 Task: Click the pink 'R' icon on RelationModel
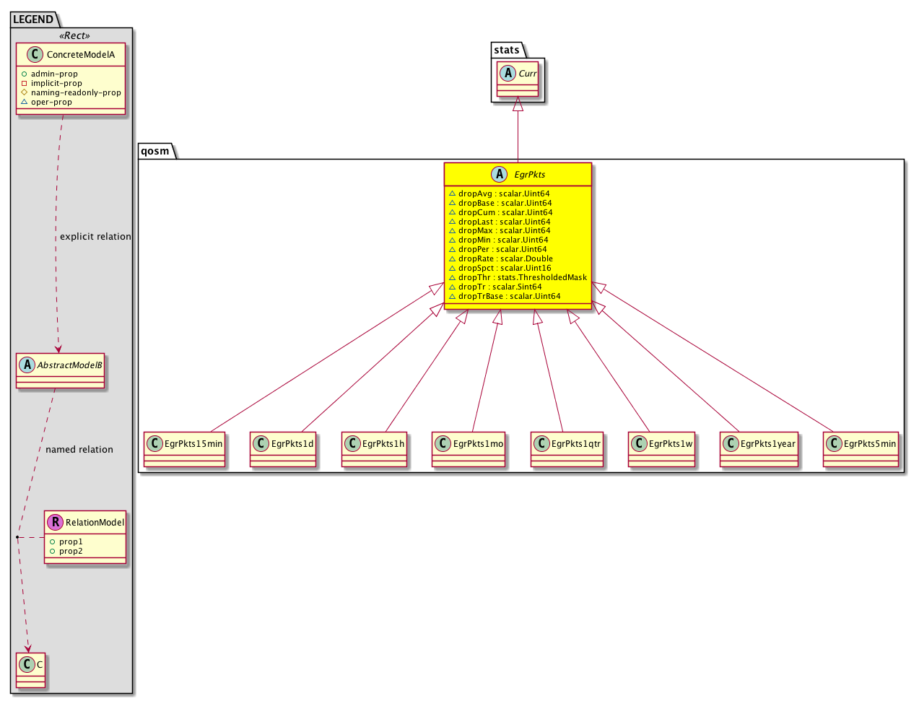(x=56, y=522)
